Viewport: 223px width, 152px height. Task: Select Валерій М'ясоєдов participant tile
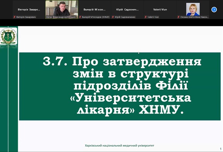(95, 10)
